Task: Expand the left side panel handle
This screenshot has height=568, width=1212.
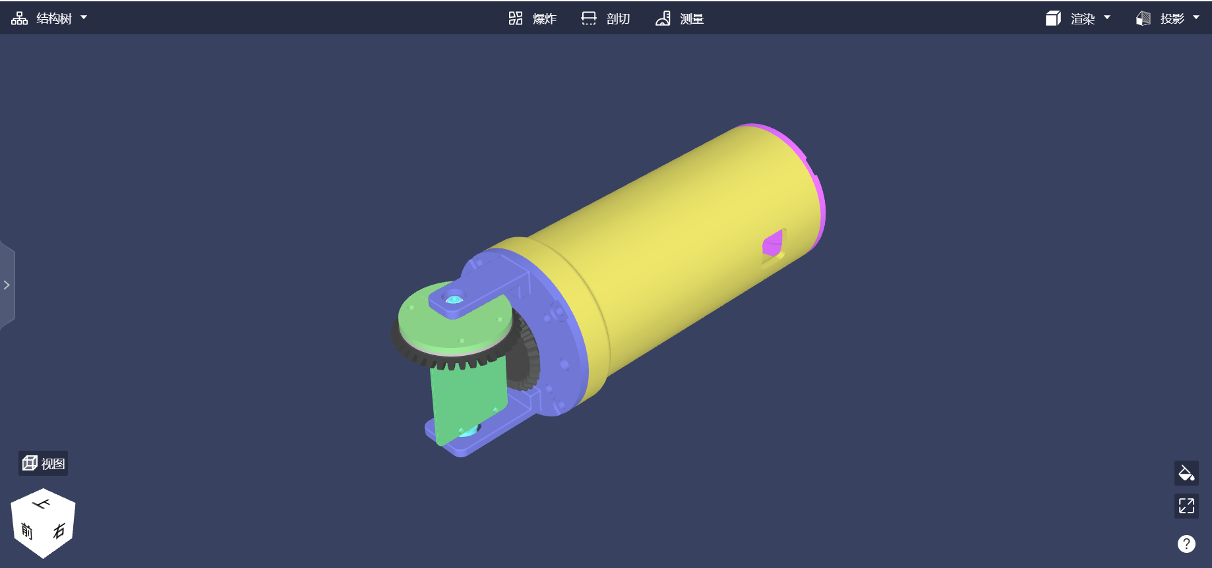Action: click(7, 285)
